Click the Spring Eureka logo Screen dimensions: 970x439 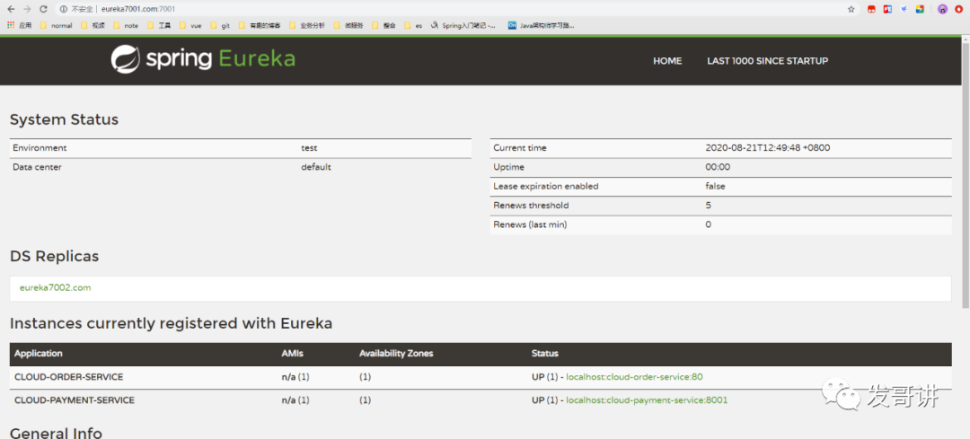click(203, 58)
